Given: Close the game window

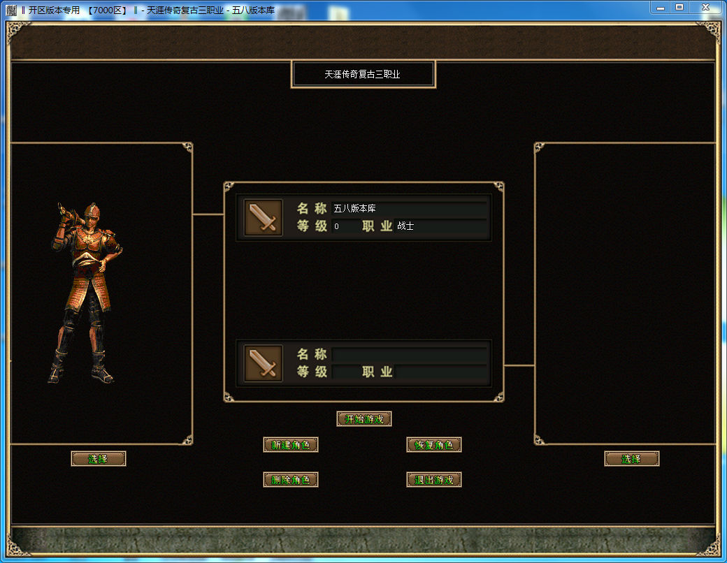Looking at the screenshot, I should [705, 8].
